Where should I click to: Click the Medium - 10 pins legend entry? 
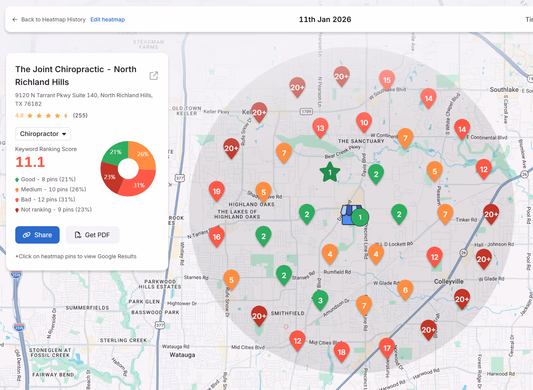tap(50, 189)
